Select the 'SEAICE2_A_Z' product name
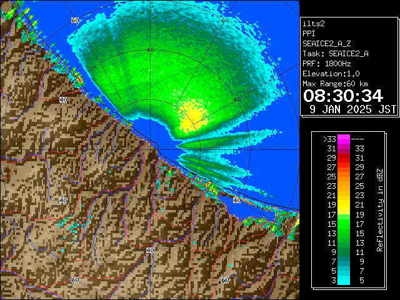 (326, 44)
